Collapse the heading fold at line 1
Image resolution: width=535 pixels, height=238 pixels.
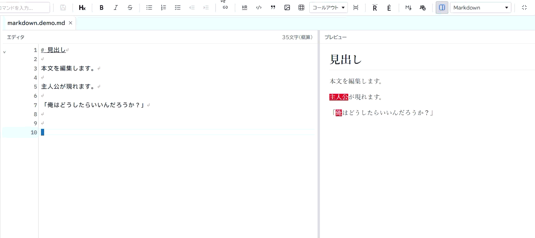4,52
